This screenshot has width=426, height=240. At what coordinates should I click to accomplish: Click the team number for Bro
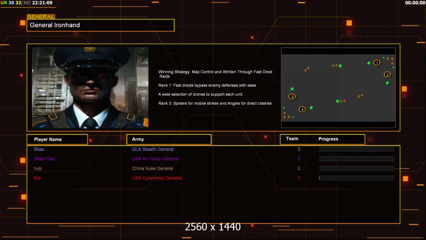point(299,178)
